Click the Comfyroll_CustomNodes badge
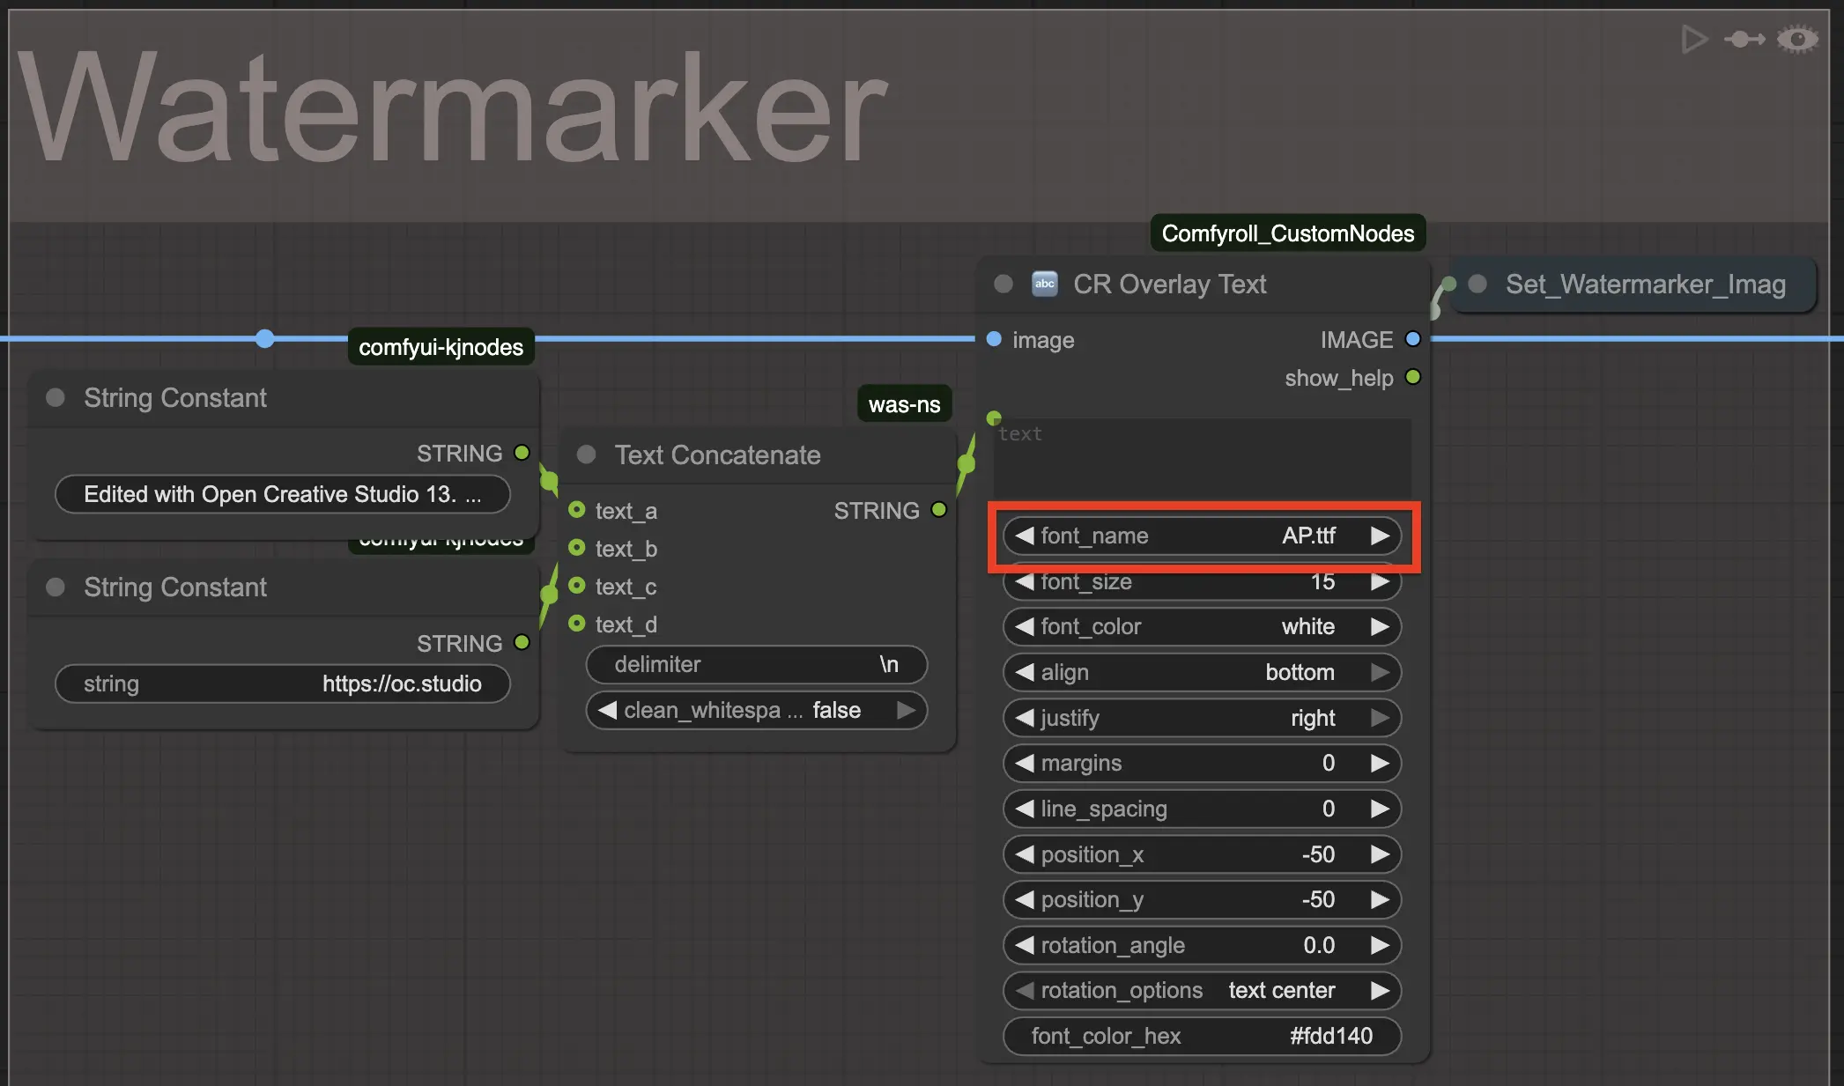This screenshot has height=1086, width=1844. coord(1287,233)
